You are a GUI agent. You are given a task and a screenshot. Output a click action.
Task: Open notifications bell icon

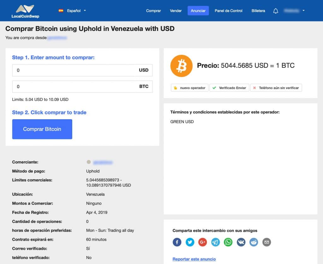[276, 11]
